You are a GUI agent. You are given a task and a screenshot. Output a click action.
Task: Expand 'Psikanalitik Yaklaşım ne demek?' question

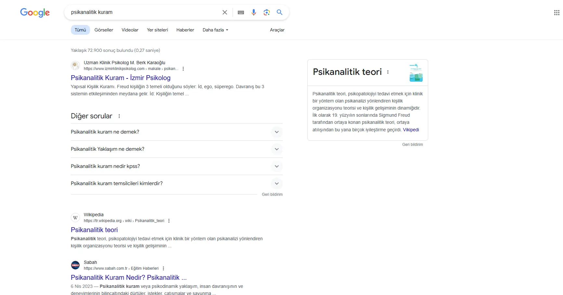pos(177,149)
